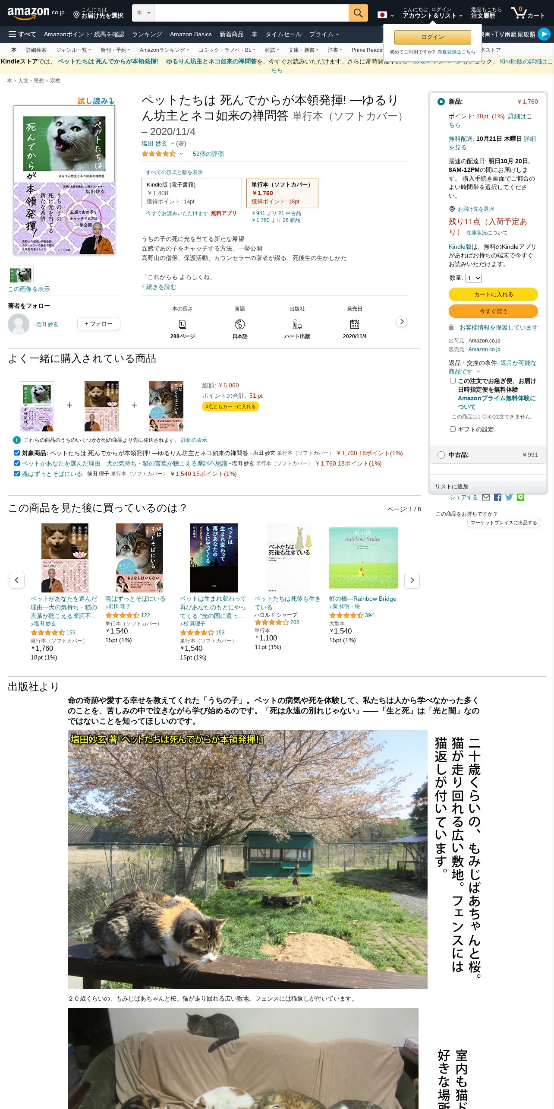Click next arrow in recommendations carousel
The image size is (554, 1109).
point(412,580)
